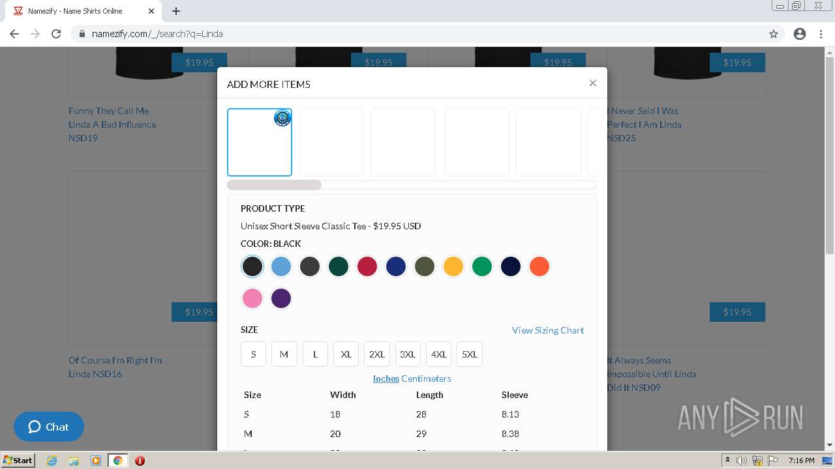835x469 pixels.
Task: Close the Add More Items dialog
Action: [x=592, y=83]
